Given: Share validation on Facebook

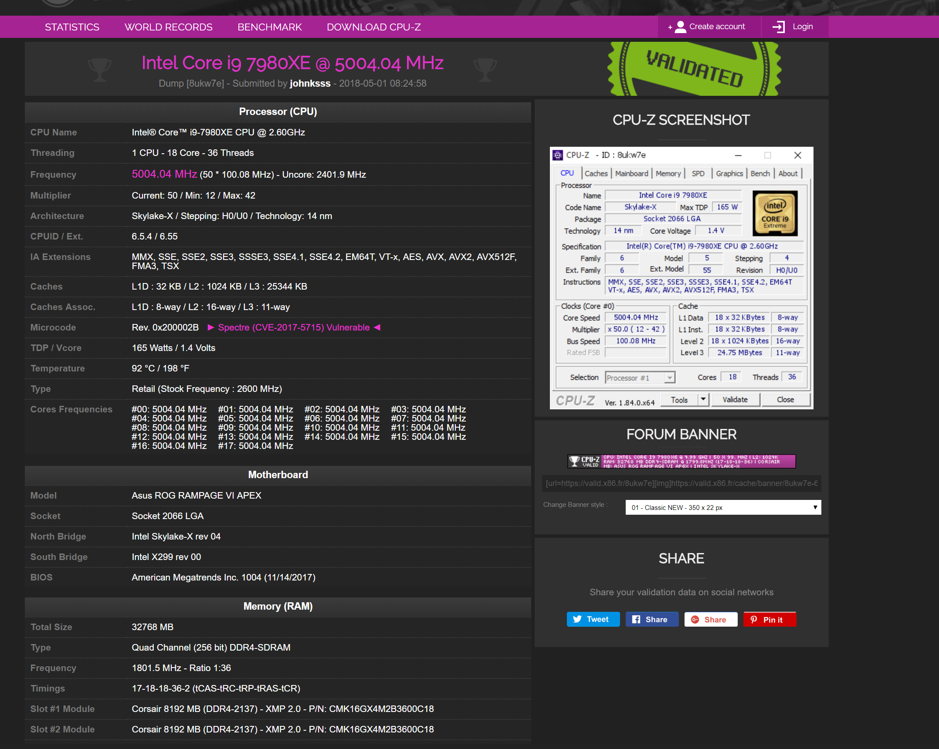Looking at the screenshot, I should point(652,619).
